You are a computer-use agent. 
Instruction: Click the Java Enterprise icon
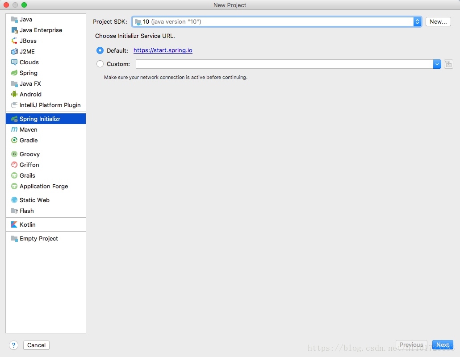tap(14, 30)
